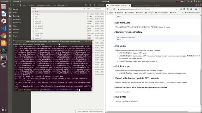Go to pintos-anon-master in path bar
The height and width of the screenshot is (113, 202).
click(44, 5)
